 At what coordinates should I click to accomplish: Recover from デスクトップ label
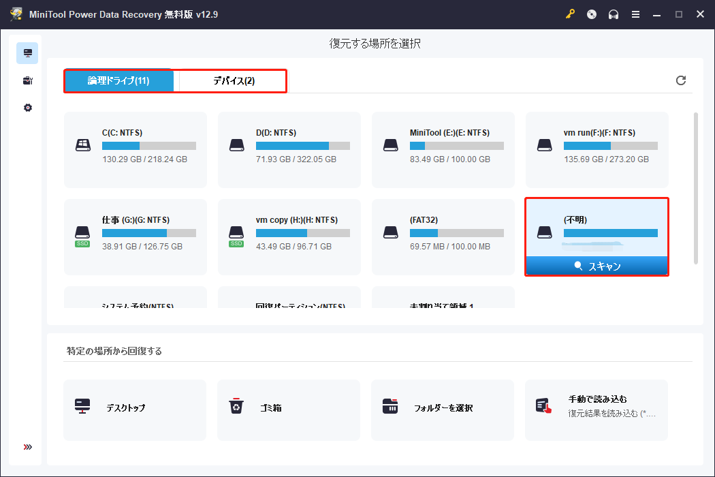(126, 407)
